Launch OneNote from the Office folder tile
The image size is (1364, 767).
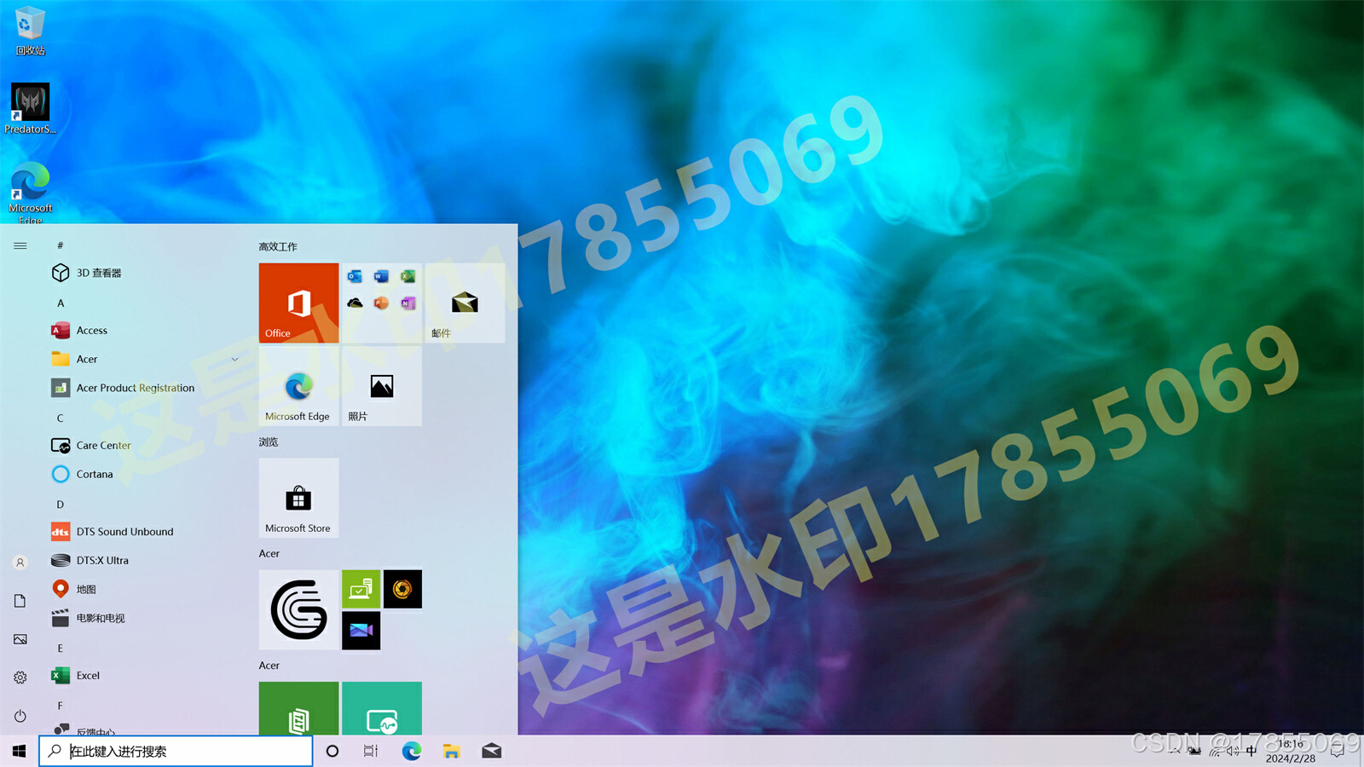click(408, 303)
